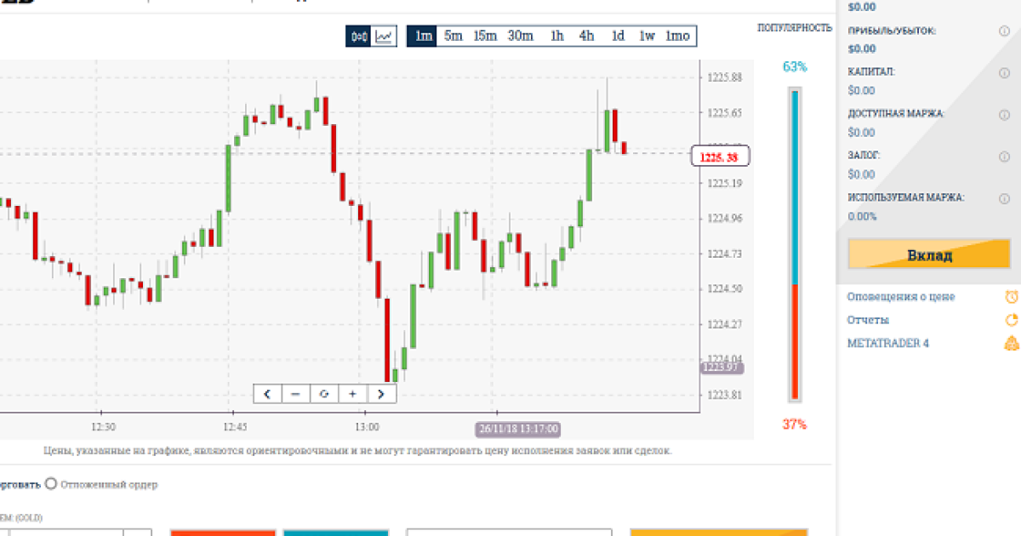Click the MetaTrader 4 icon
This screenshot has height=536, width=1021.
coord(1012,344)
